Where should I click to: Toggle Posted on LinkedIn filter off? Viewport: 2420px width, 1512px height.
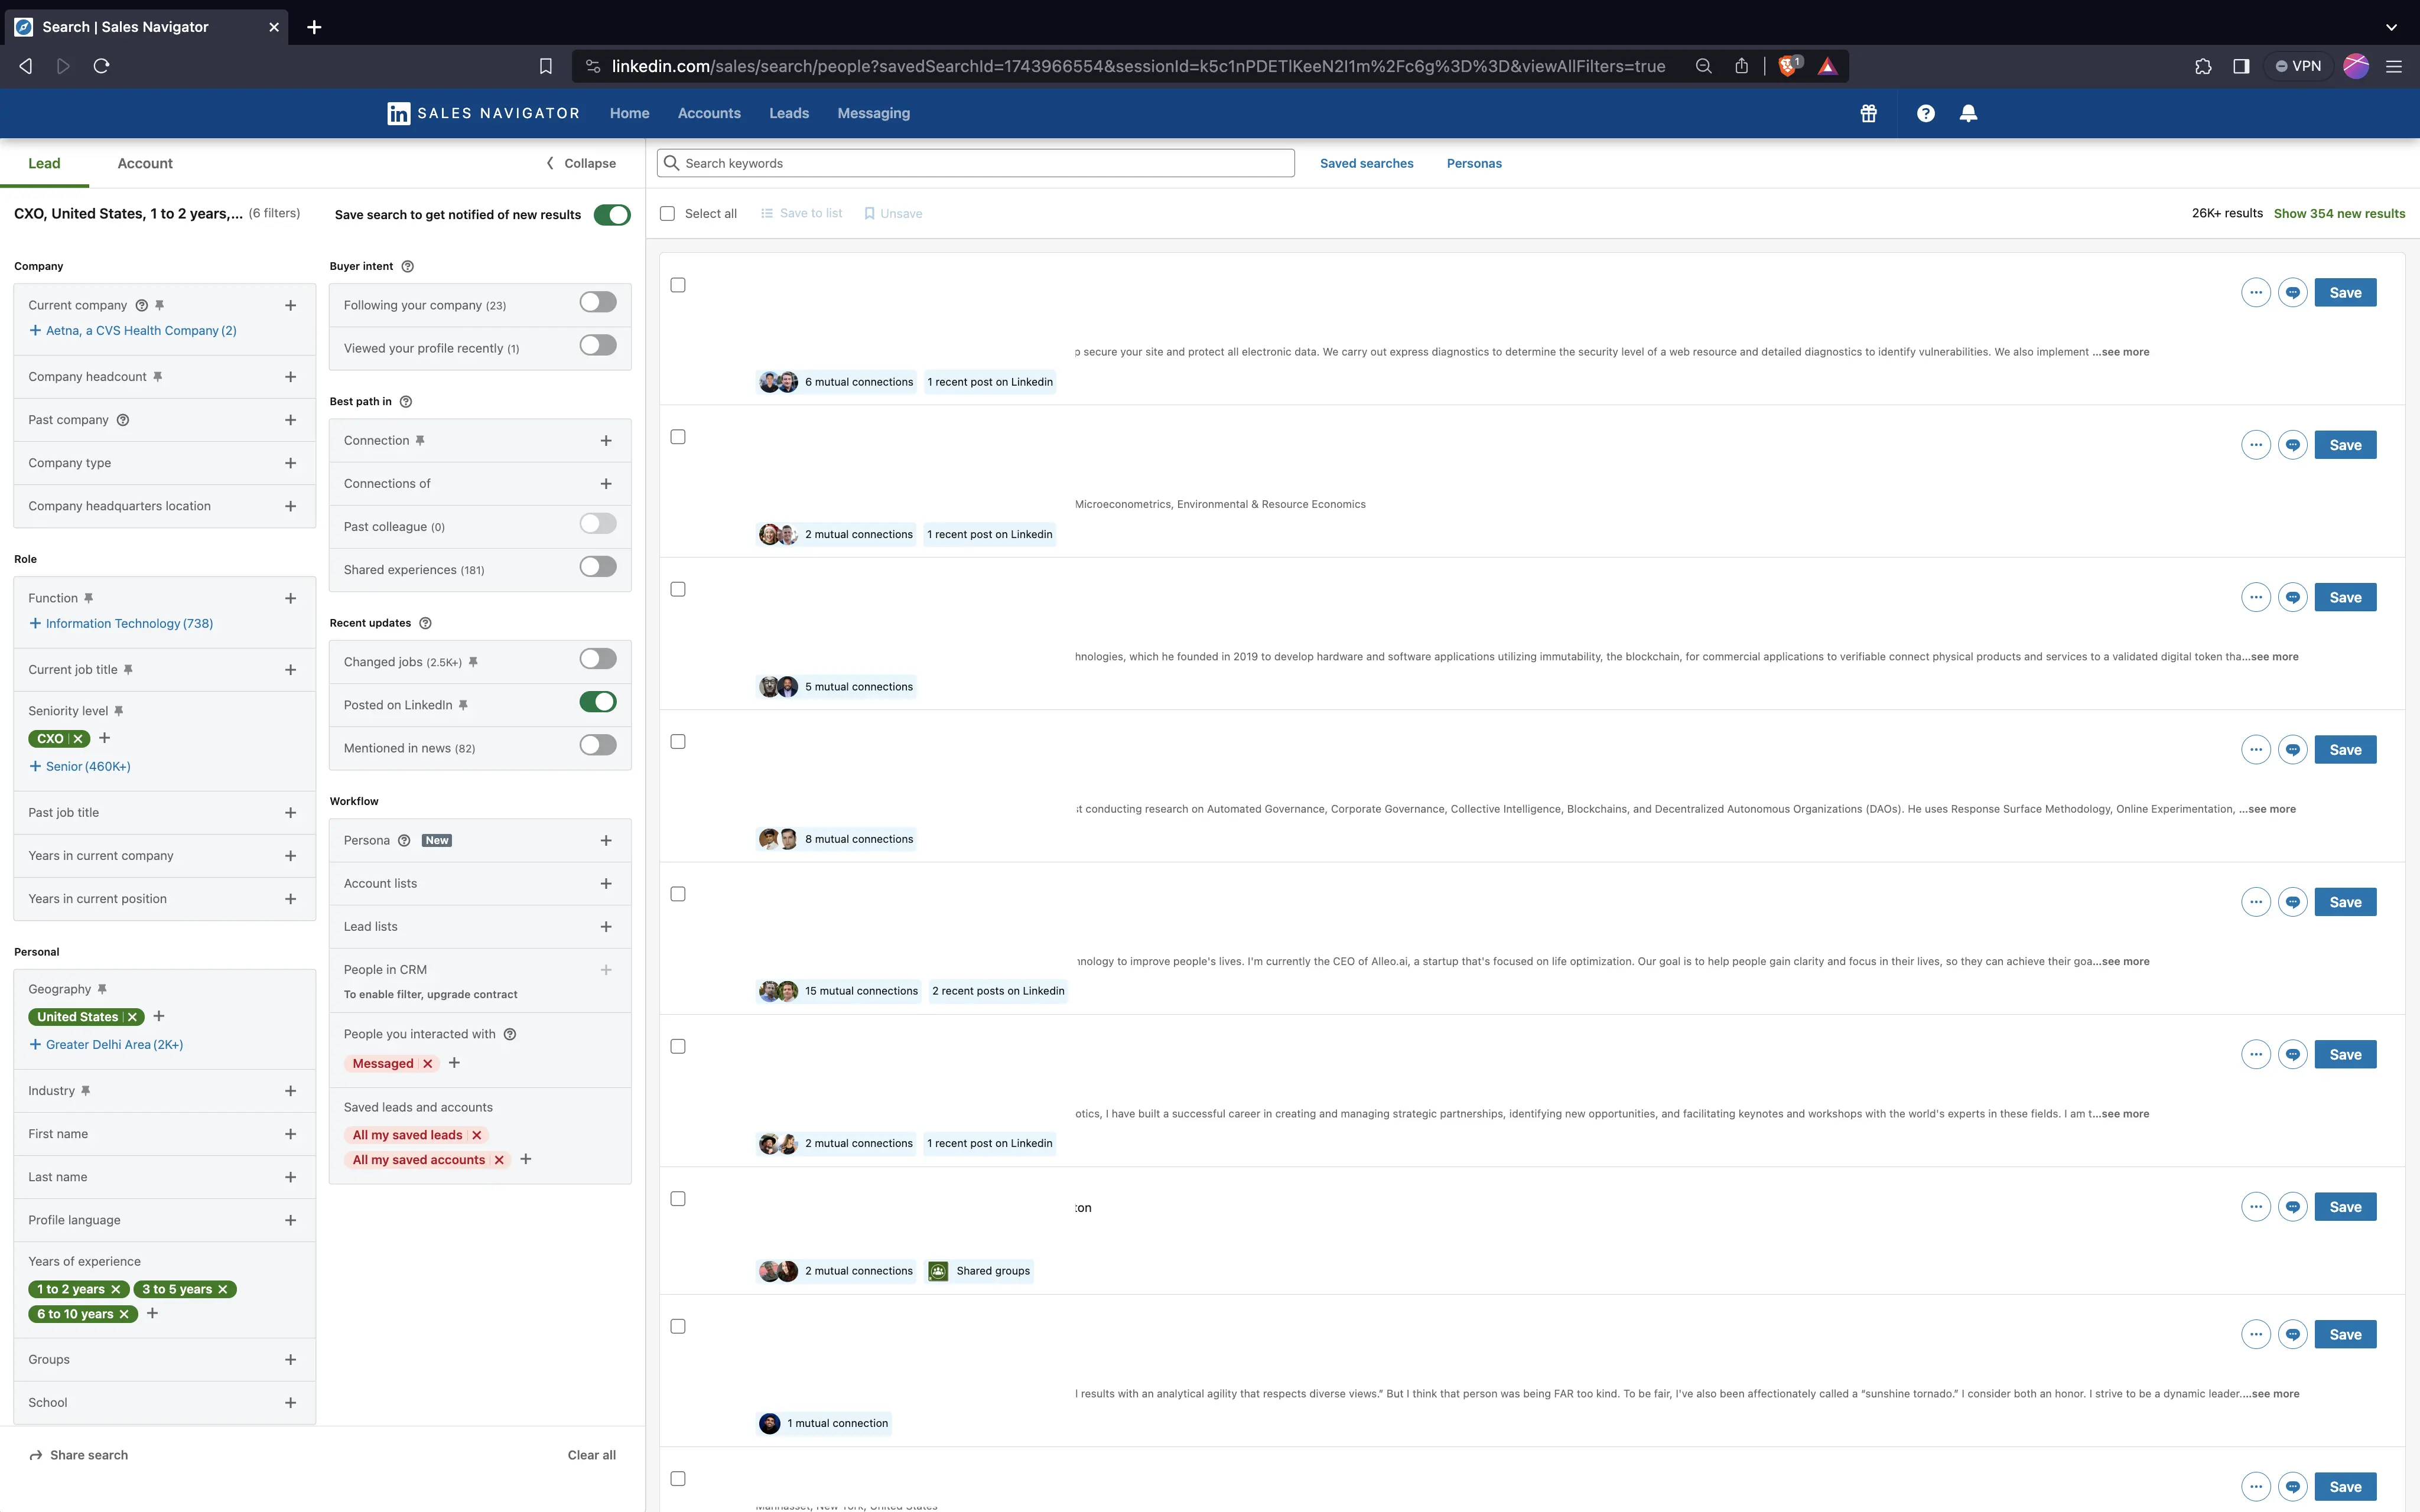pyautogui.click(x=598, y=702)
